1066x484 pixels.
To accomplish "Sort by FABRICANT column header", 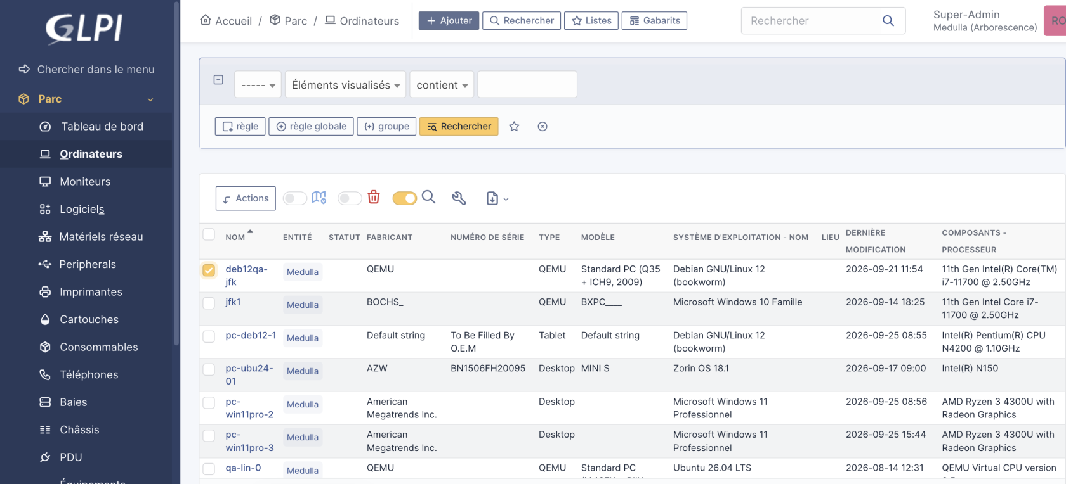I will click(x=390, y=238).
